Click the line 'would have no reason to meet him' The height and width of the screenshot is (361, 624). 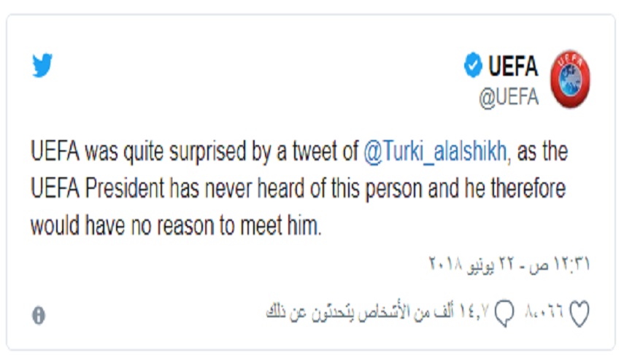(x=175, y=225)
